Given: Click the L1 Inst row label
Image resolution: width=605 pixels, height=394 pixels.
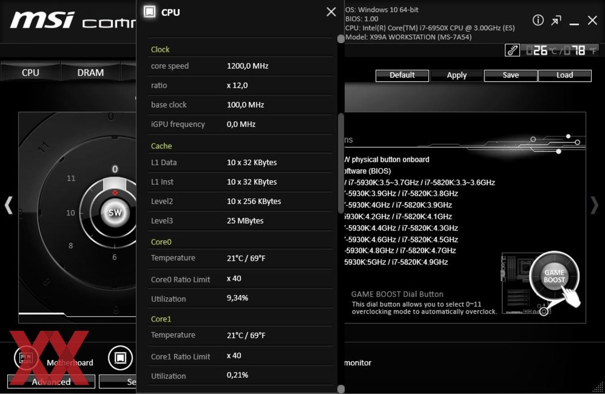Looking at the screenshot, I should 163,182.
